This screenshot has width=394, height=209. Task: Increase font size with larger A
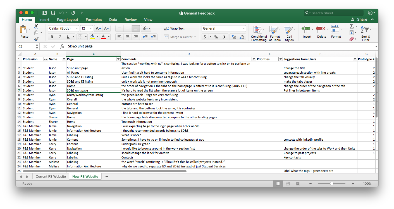point(98,28)
